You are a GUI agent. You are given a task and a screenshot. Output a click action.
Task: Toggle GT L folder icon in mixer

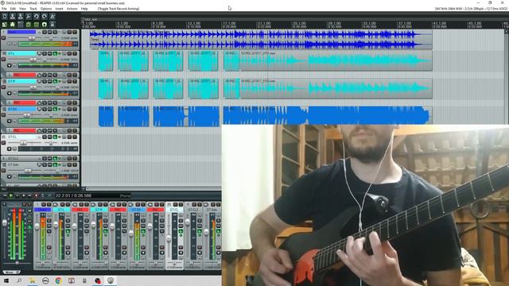(56, 205)
